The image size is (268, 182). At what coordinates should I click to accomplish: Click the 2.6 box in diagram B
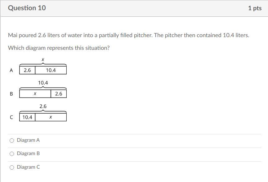click(59, 94)
